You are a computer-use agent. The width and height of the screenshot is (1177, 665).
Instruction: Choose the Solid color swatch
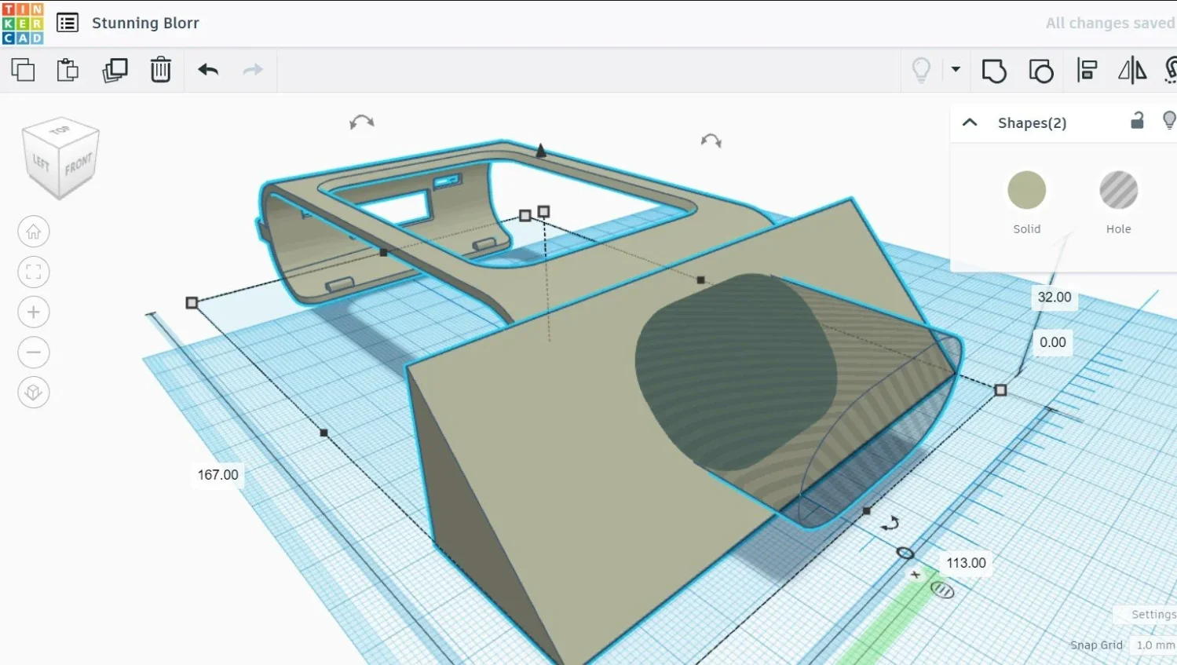click(1026, 190)
